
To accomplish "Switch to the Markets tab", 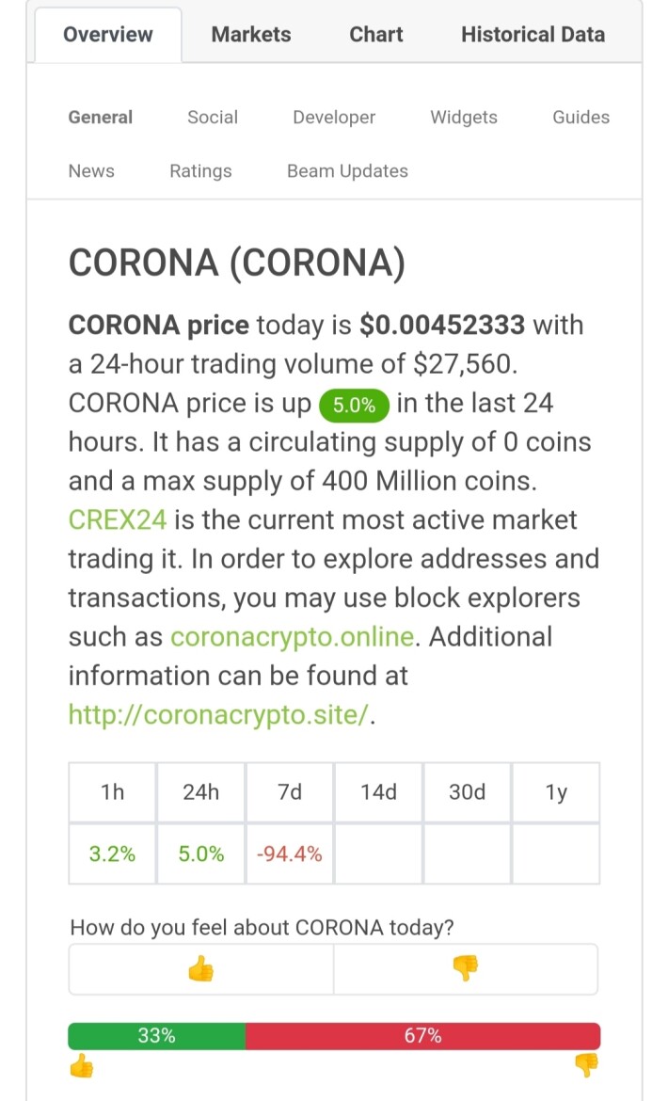I will (x=251, y=35).
